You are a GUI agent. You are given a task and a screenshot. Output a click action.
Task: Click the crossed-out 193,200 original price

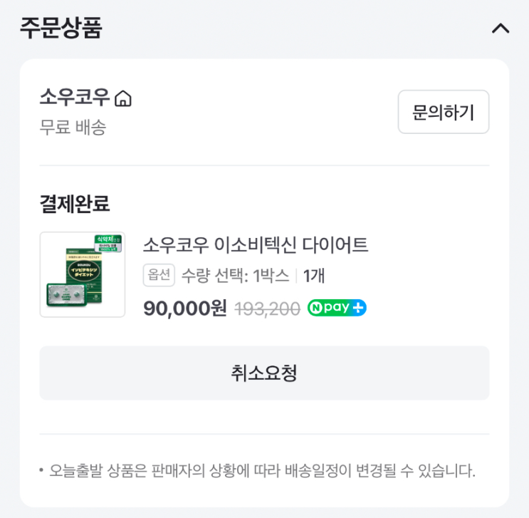267,309
